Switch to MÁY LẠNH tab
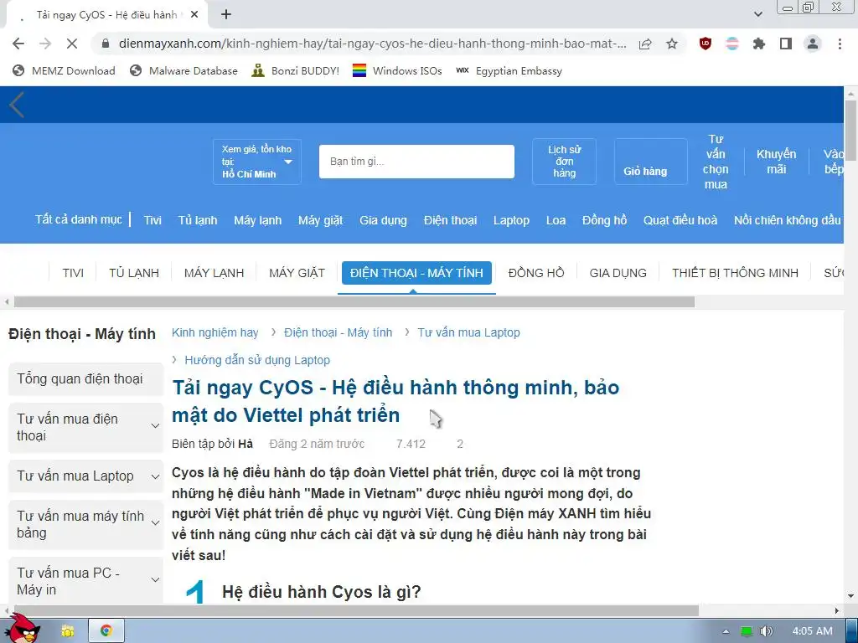This screenshot has width=858, height=643. point(214,273)
